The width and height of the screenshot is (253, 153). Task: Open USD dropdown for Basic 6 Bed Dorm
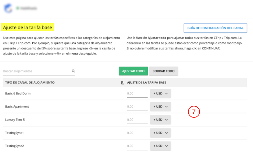pos(160,93)
